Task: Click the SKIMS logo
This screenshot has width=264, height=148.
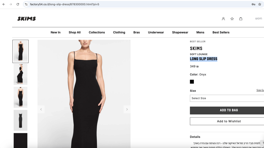Action: pyautogui.click(x=27, y=19)
